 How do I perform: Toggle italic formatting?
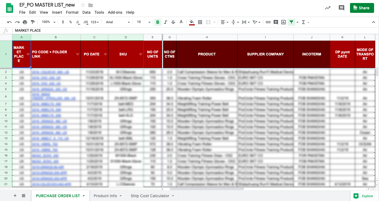pos(165,22)
